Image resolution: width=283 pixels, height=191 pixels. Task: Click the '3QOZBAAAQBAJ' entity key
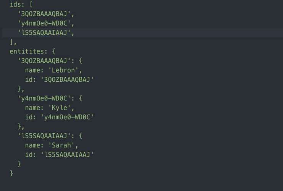[x=44, y=61]
